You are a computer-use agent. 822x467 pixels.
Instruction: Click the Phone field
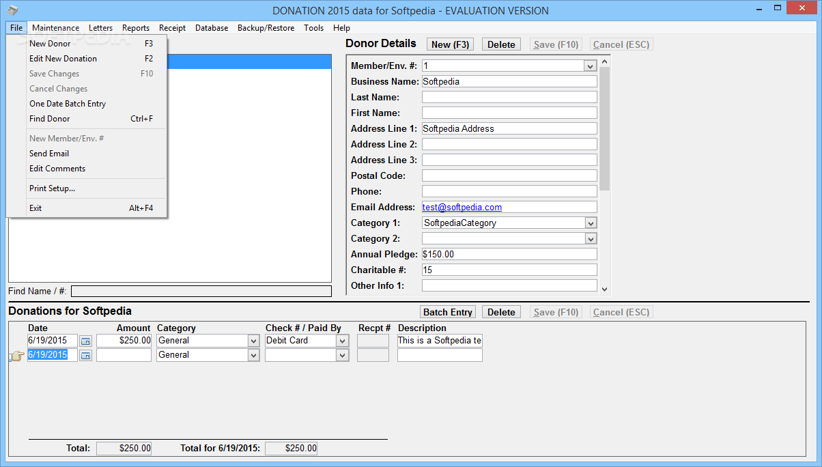point(509,191)
